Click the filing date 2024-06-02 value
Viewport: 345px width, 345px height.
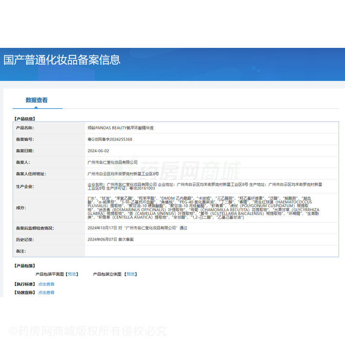[x=98, y=151]
